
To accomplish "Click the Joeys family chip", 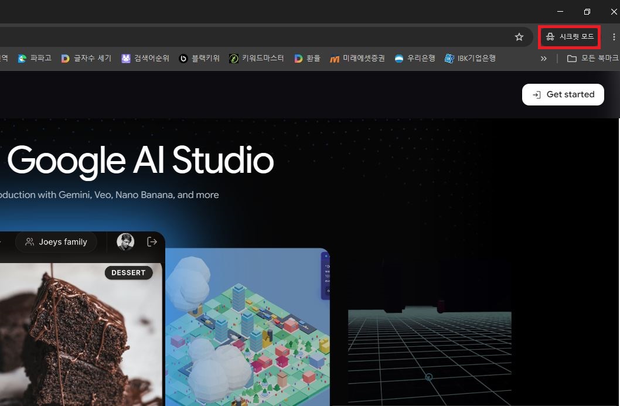I will click(56, 242).
